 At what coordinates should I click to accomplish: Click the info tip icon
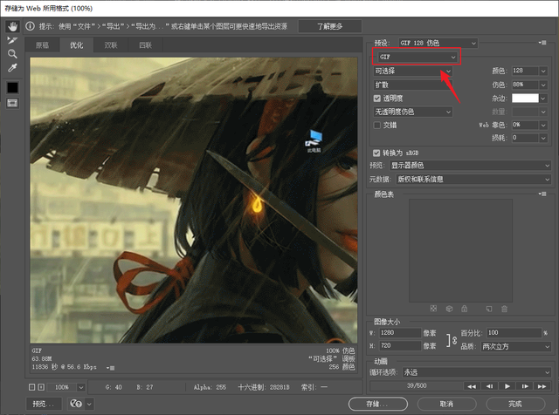point(31,26)
